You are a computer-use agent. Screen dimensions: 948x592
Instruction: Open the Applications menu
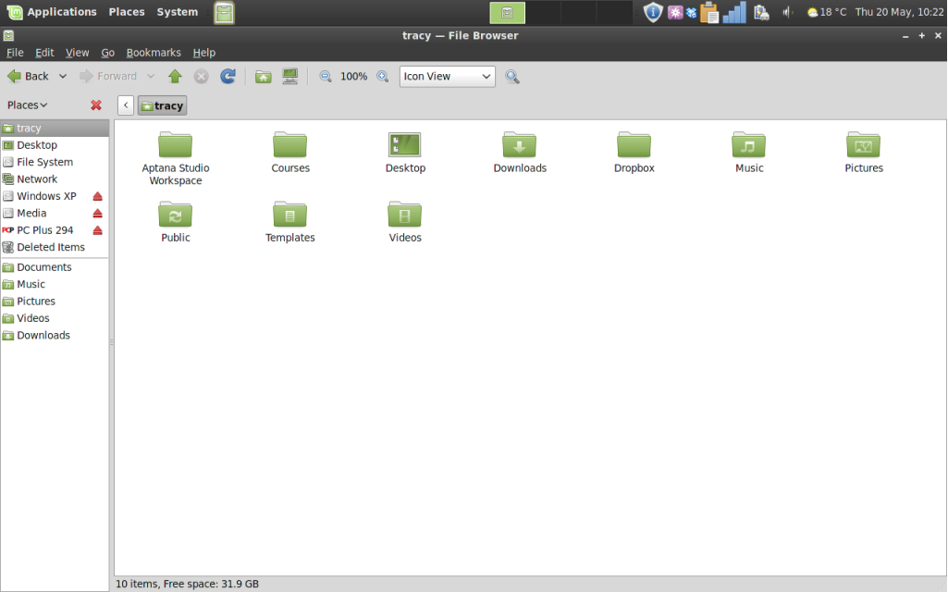point(61,12)
